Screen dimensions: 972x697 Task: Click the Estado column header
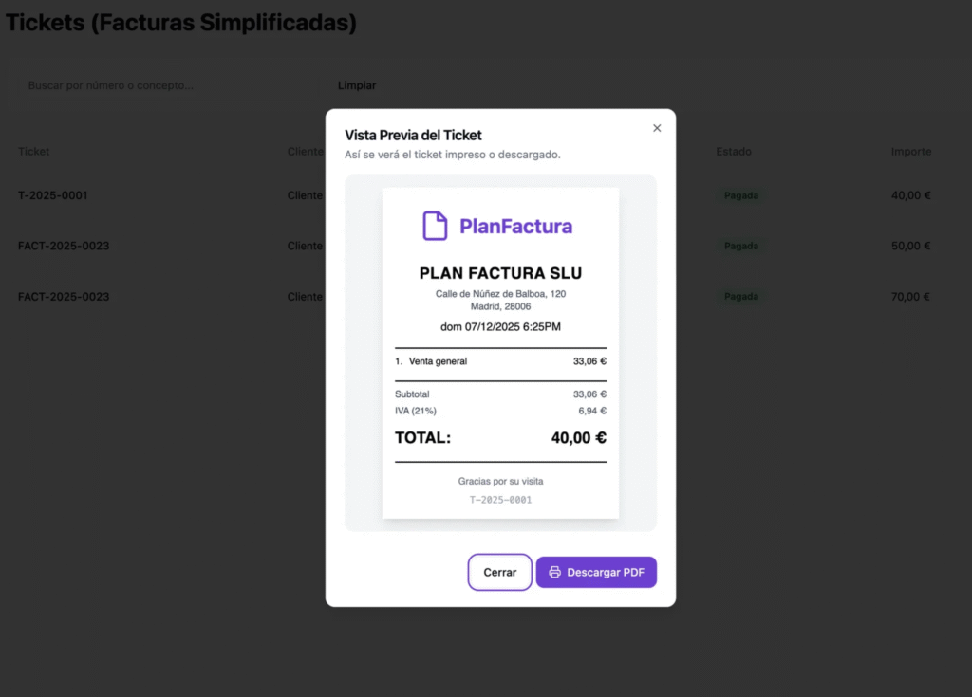pos(734,152)
